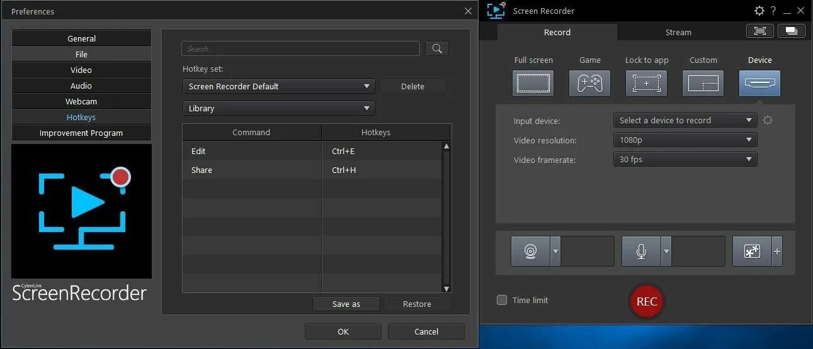Select Custom region recording mode icon
This screenshot has height=349, width=813.
703,83
